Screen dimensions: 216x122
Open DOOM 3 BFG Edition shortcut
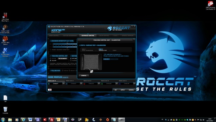coord(5,40)
